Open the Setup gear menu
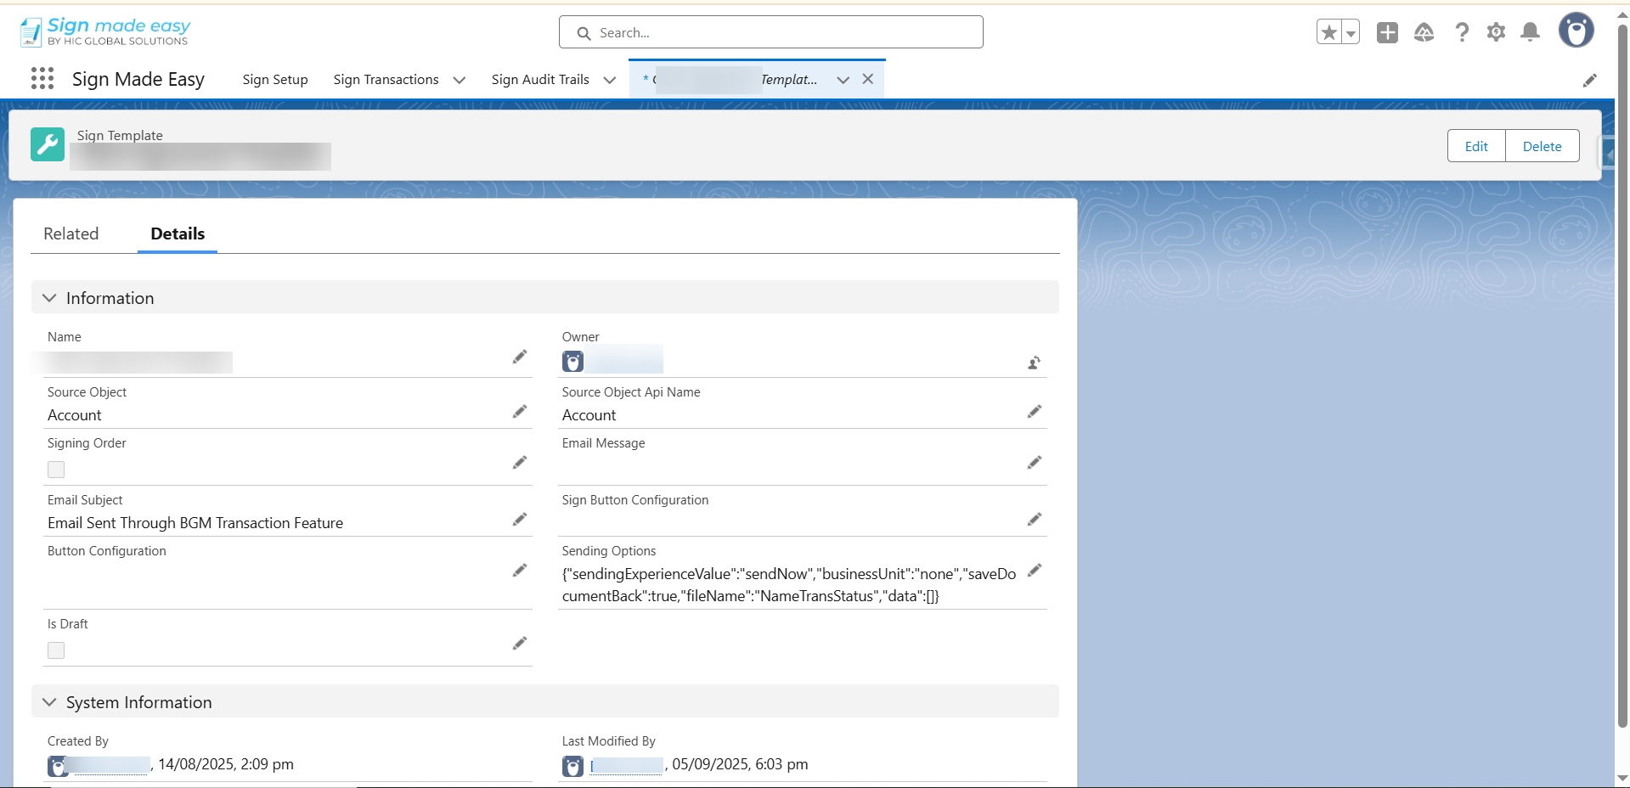Viewport: 1630px width, 788px height. (1496, 32)
